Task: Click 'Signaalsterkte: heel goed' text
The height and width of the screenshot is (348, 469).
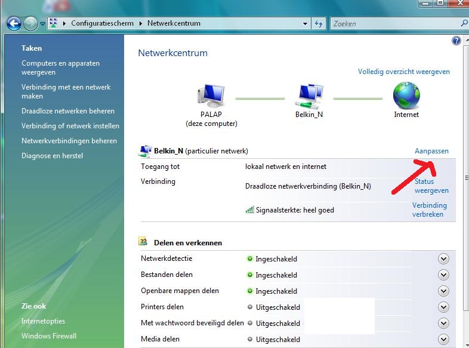Action: pos(295,210)
